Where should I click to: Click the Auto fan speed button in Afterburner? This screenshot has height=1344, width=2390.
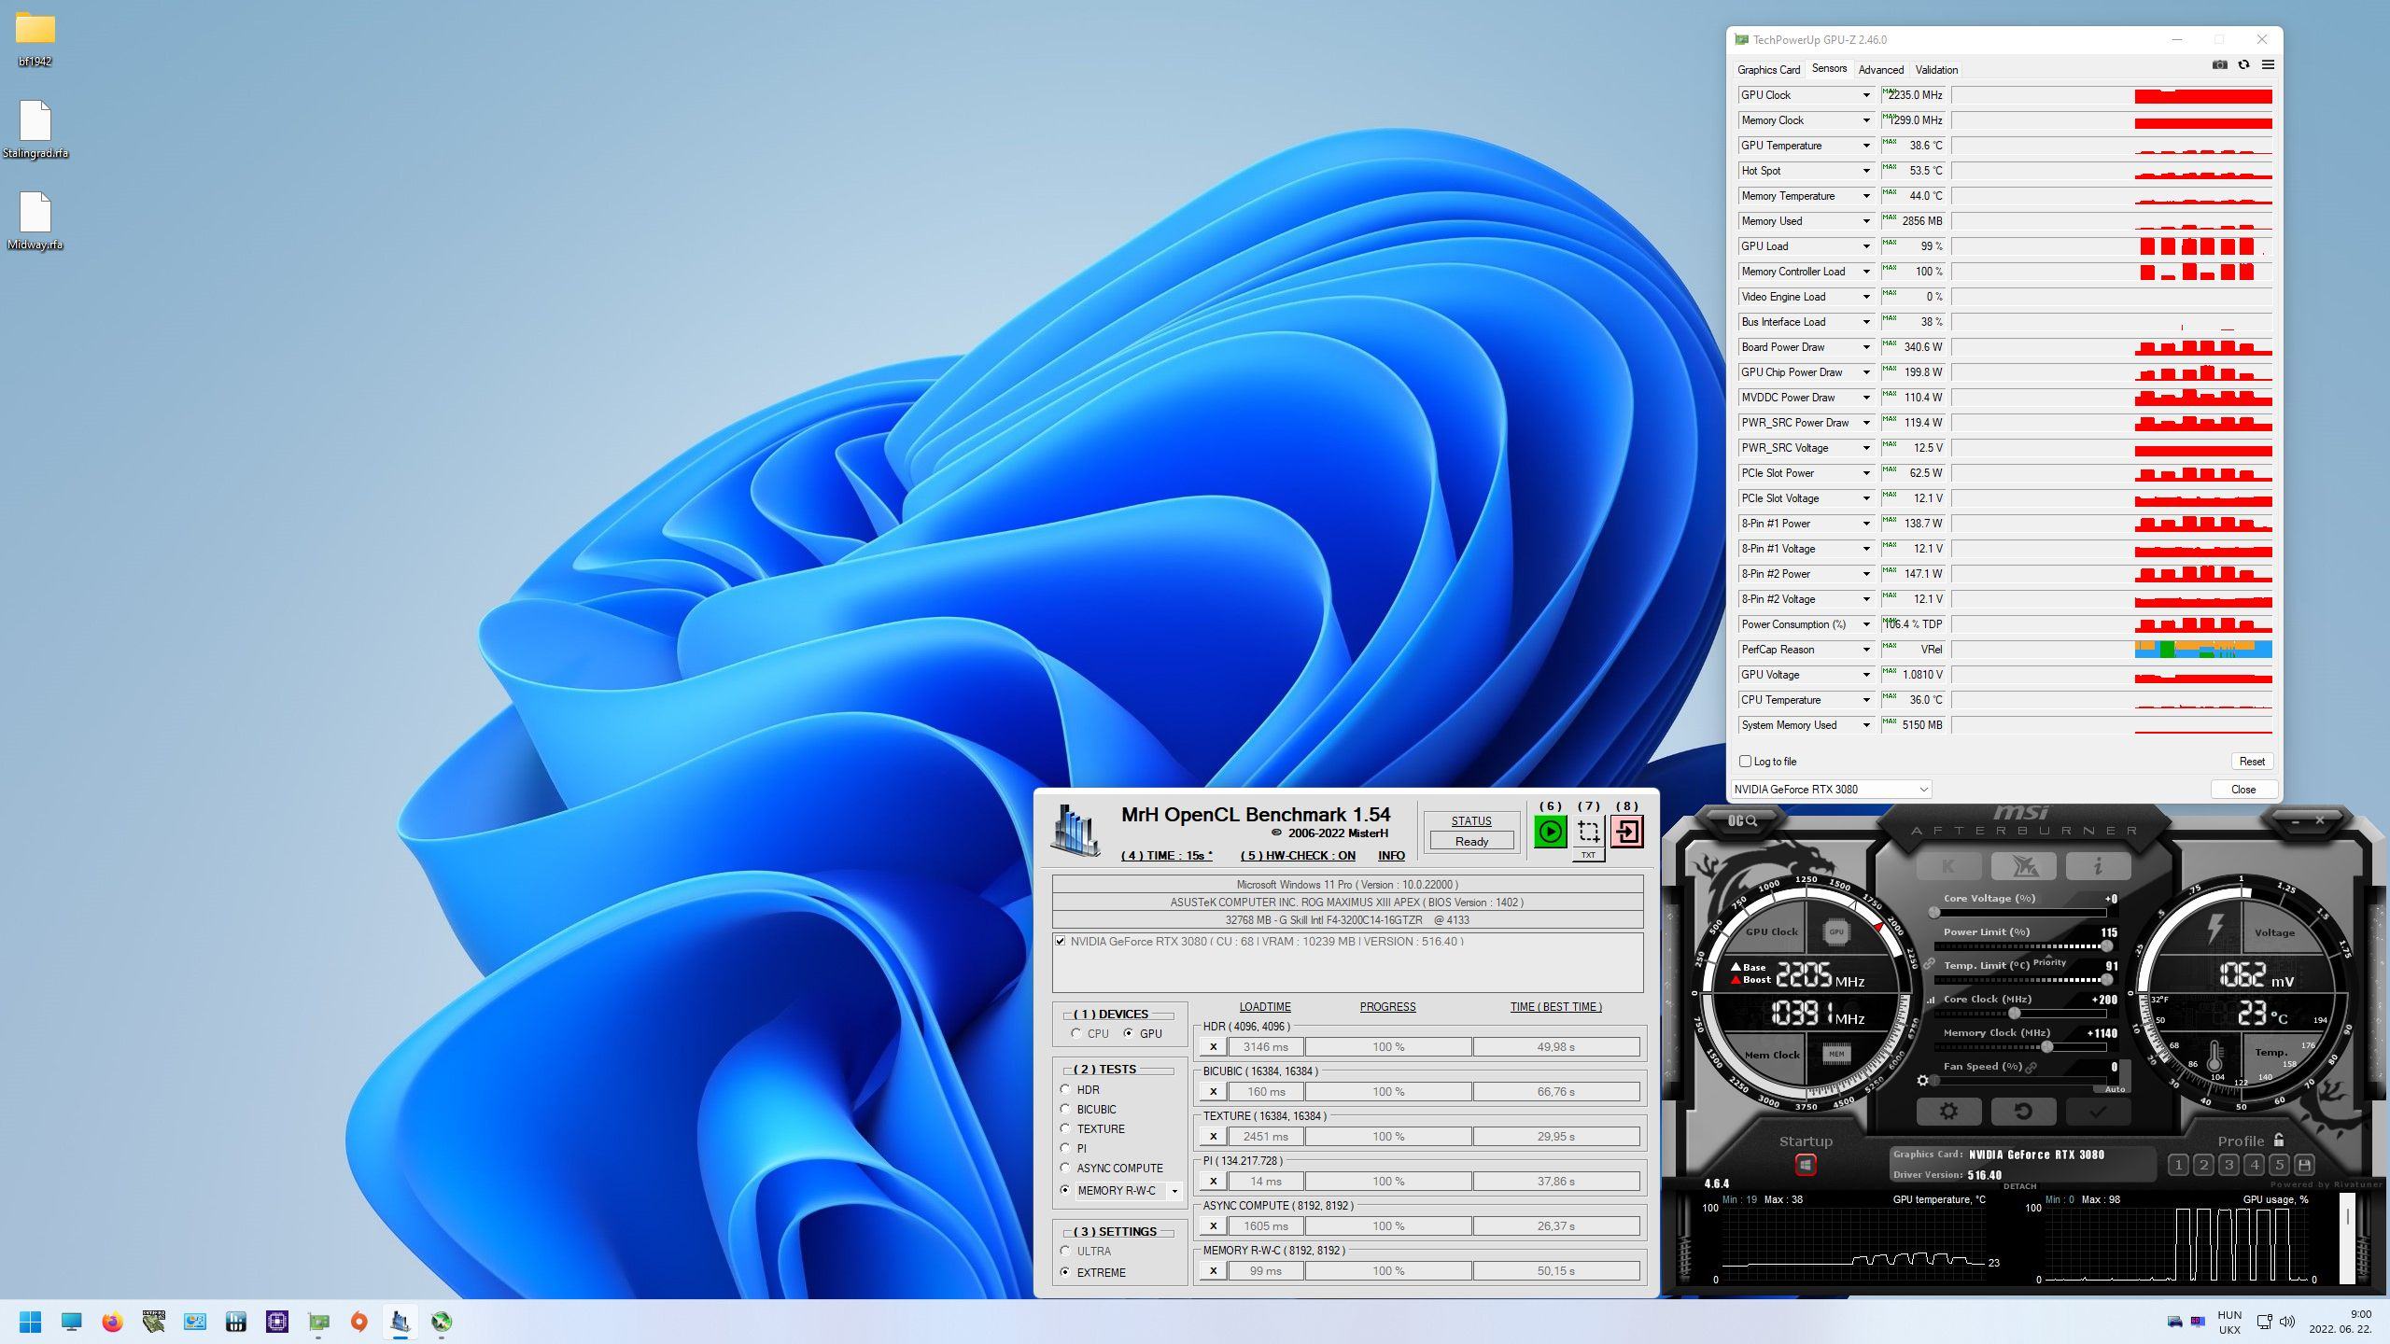pyautogui.click(x=2115, y=1089)
